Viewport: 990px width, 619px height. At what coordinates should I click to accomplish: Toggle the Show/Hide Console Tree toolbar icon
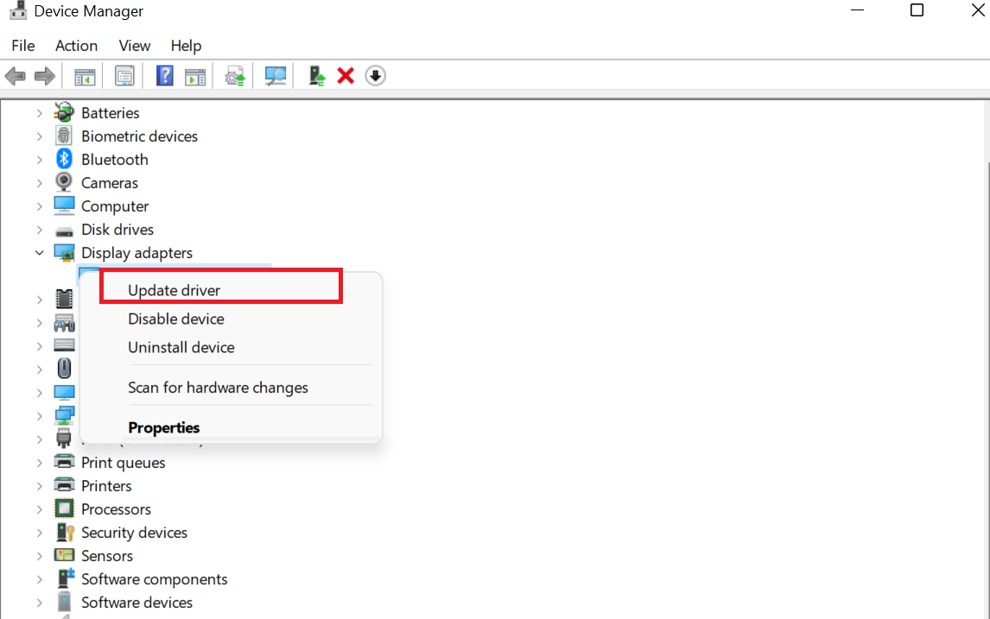pos(85,76)
